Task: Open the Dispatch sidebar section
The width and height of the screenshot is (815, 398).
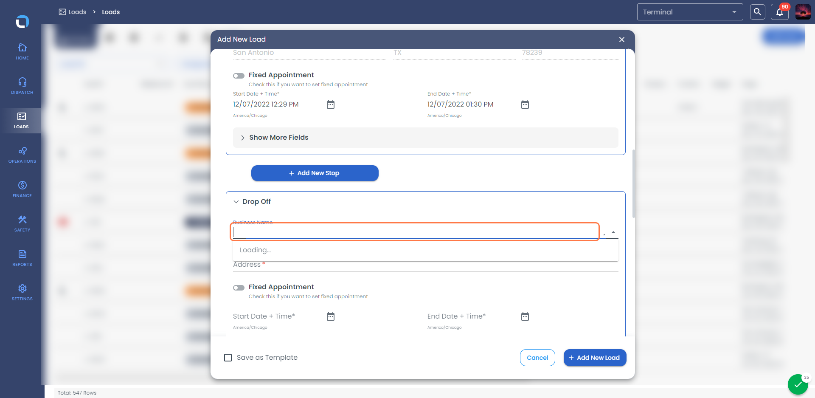Action: click(x=22, y=86)
